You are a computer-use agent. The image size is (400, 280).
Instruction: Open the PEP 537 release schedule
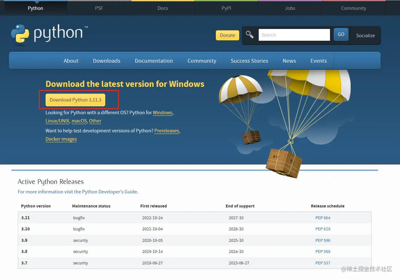323,263
